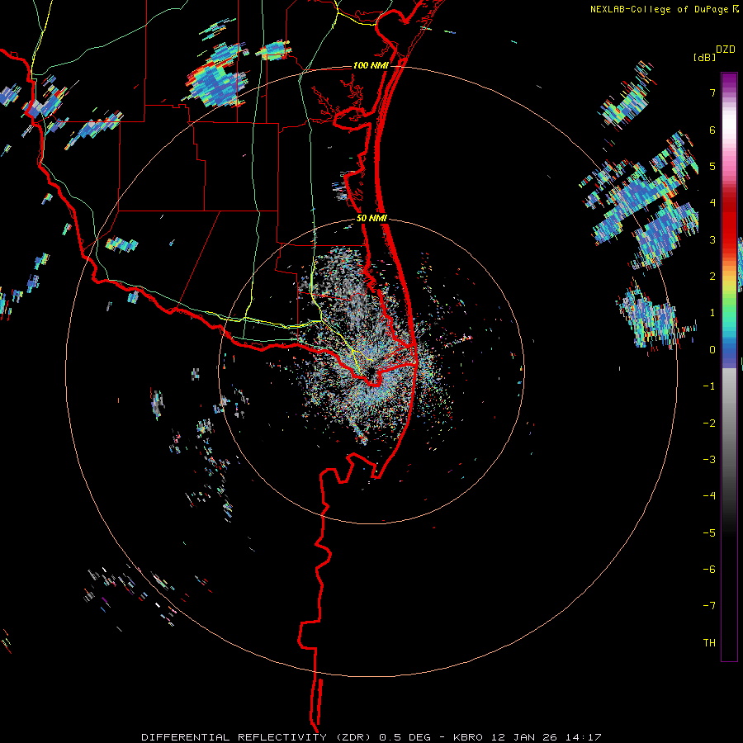Click the DZD colorbar title
Screen dimensions: 743x743
pyautogui.click(x=726, y=50)
